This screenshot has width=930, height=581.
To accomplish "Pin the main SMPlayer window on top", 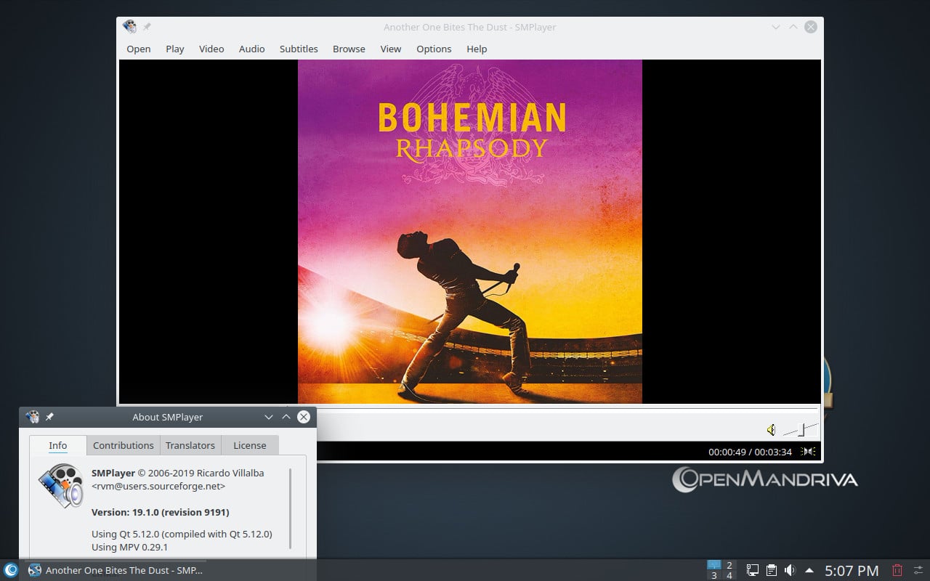I will tap(147, 27).
